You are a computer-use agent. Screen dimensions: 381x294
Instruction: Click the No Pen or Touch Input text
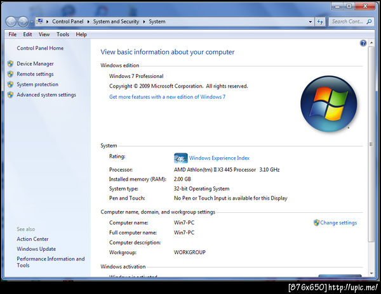tap(231, 198)
